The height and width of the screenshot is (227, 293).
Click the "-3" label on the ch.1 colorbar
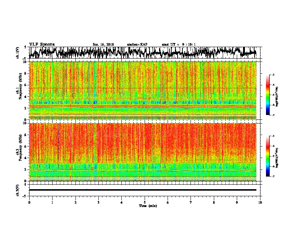click(273, 75)
